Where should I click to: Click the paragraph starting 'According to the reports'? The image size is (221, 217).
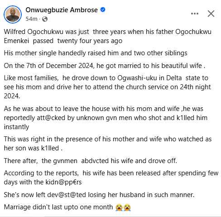(111, 178)
